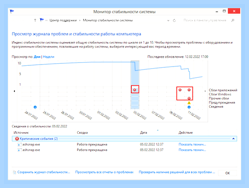Viewport: 249px width, 188px height.
Task: Click the first ashsnap.exe file icon
Action: [x=20, y=145]
